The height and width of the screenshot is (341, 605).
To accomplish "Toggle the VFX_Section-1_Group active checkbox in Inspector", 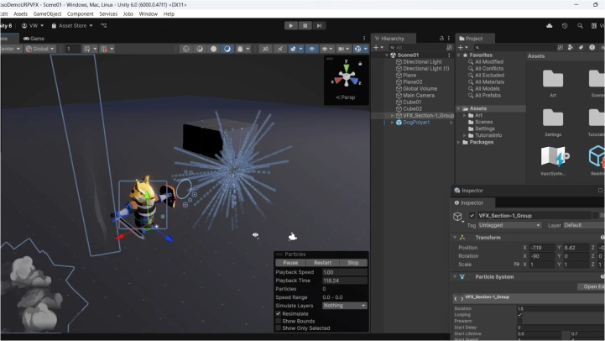I will click(x=472, y=216).
